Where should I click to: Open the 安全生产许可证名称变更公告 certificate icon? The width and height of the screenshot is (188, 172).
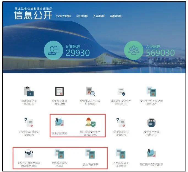point(151,91)
